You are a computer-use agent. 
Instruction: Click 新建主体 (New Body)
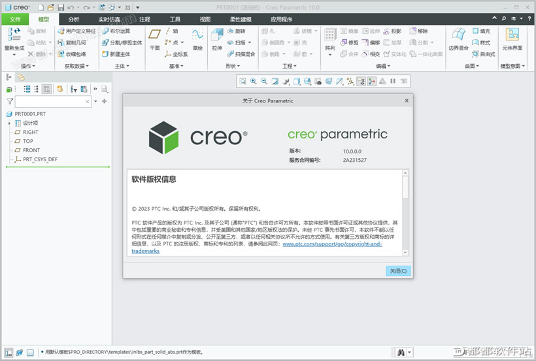coord(116,54)
